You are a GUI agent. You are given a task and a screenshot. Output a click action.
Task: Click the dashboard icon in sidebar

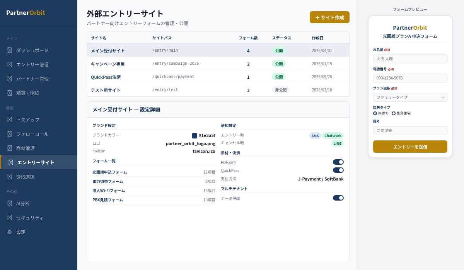(10, 50)
